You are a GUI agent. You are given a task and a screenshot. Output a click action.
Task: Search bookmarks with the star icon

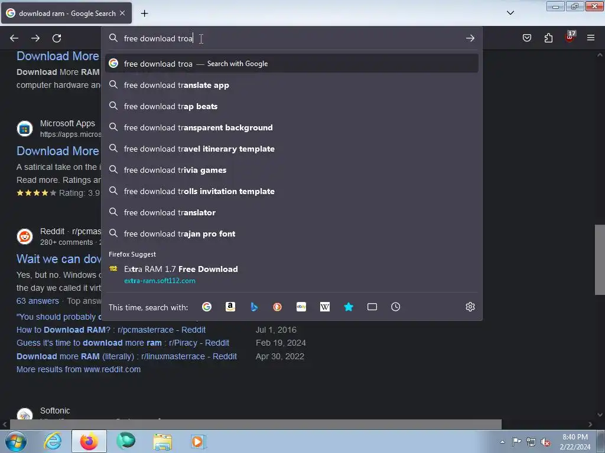point(349,307)
